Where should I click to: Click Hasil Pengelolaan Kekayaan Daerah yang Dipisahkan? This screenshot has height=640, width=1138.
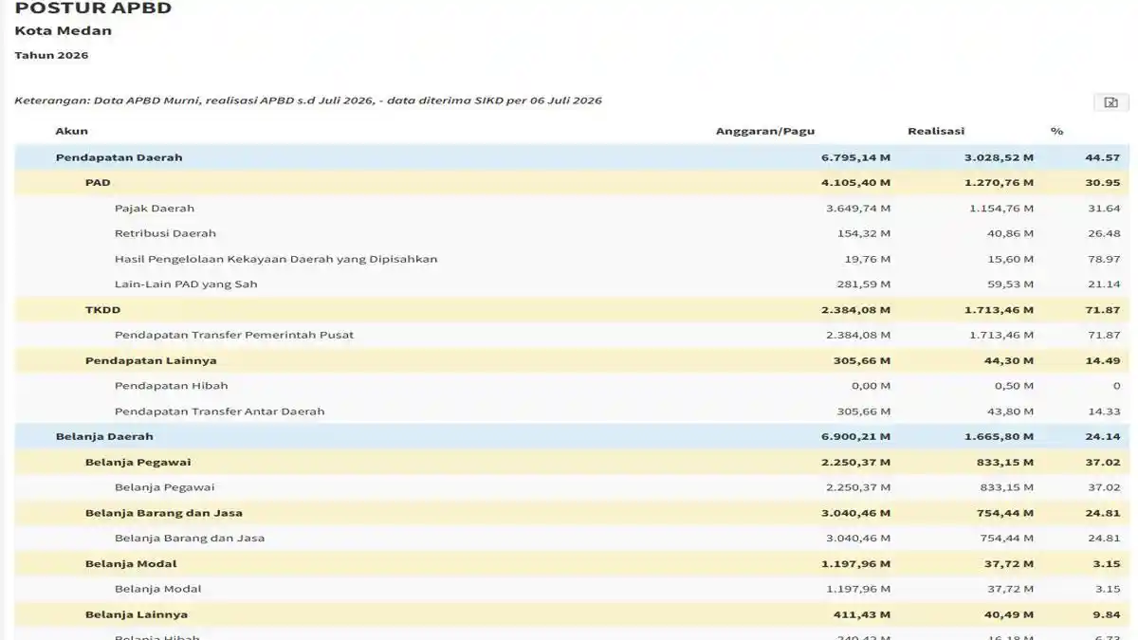pyautogui.click(x=276, y=259)
